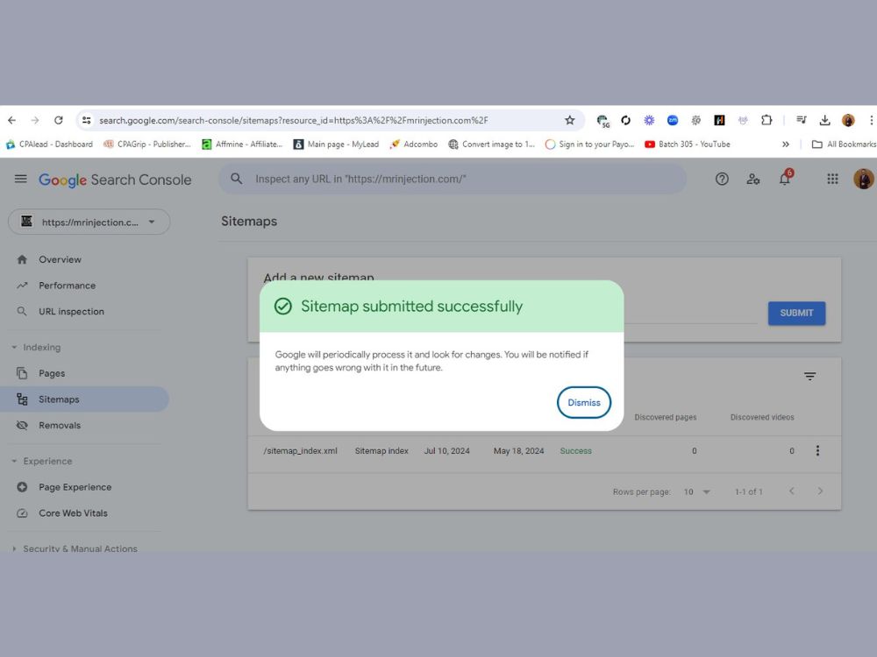Open the browser downloads icon

[824, 120]
